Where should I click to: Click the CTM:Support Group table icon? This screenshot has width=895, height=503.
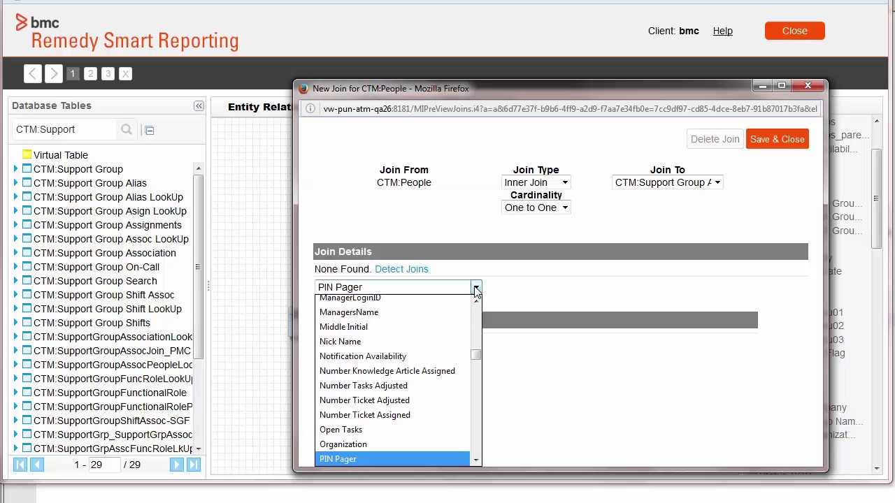[27, 168]
